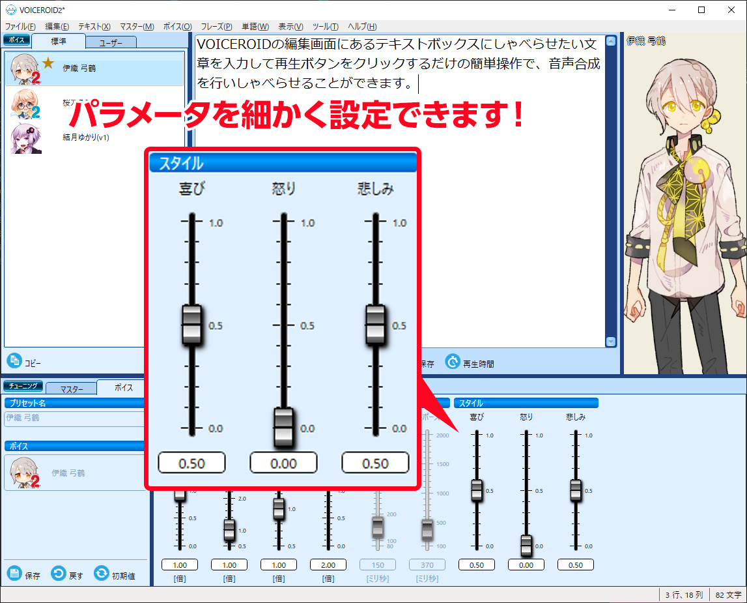Screen dimensions: 747x603
Task: Open the ボイス(O) menu in the menu bar
Action: [x=177, y=27]
